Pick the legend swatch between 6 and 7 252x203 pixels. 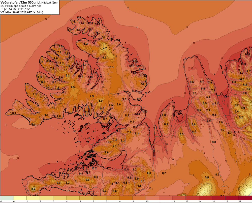[100, 198]
